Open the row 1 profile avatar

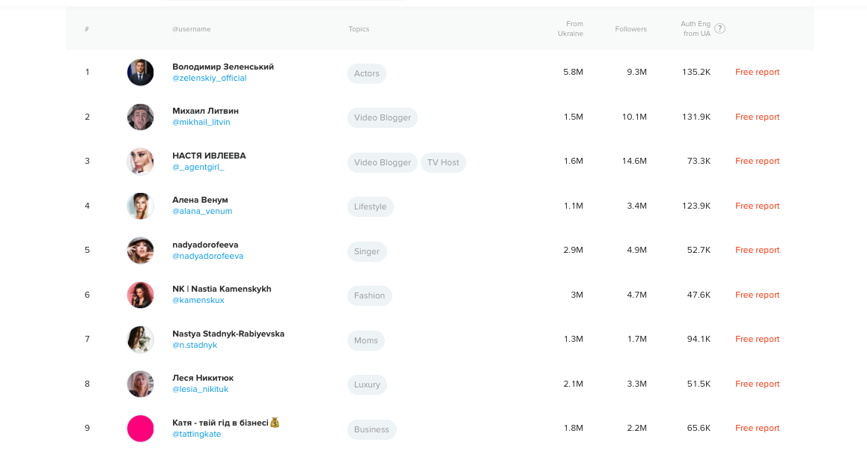click(x=140, y=73)
